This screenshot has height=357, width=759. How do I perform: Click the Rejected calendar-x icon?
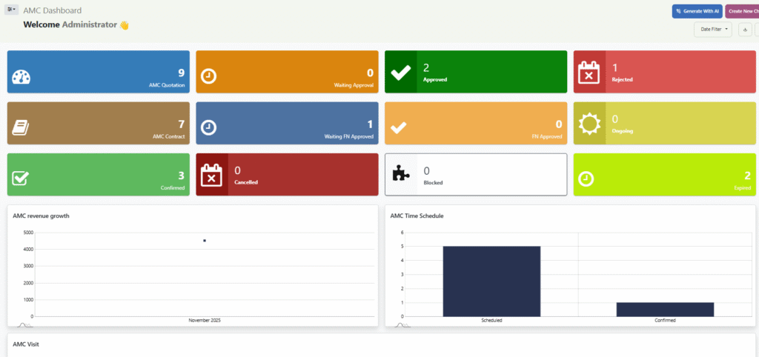pos(589,73)
